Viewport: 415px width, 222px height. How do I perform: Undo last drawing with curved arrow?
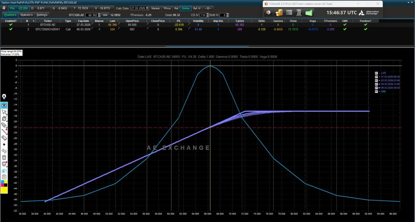(4, 151)
